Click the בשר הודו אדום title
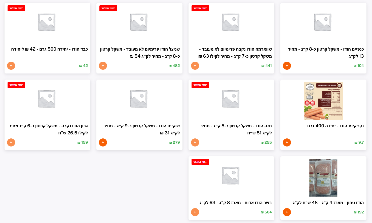This screenshot has width=372, height=223. pos(236,203)
